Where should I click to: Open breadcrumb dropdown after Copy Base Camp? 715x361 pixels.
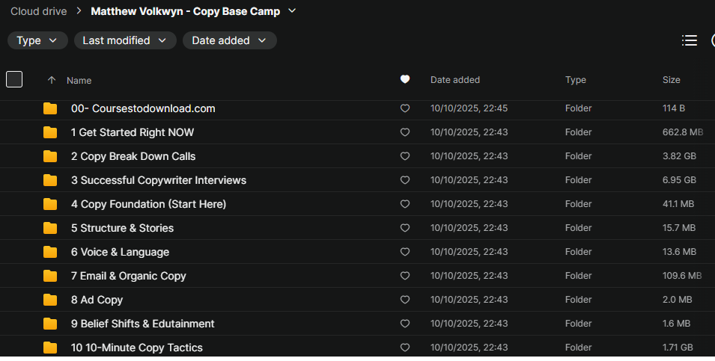pos(292,11)
